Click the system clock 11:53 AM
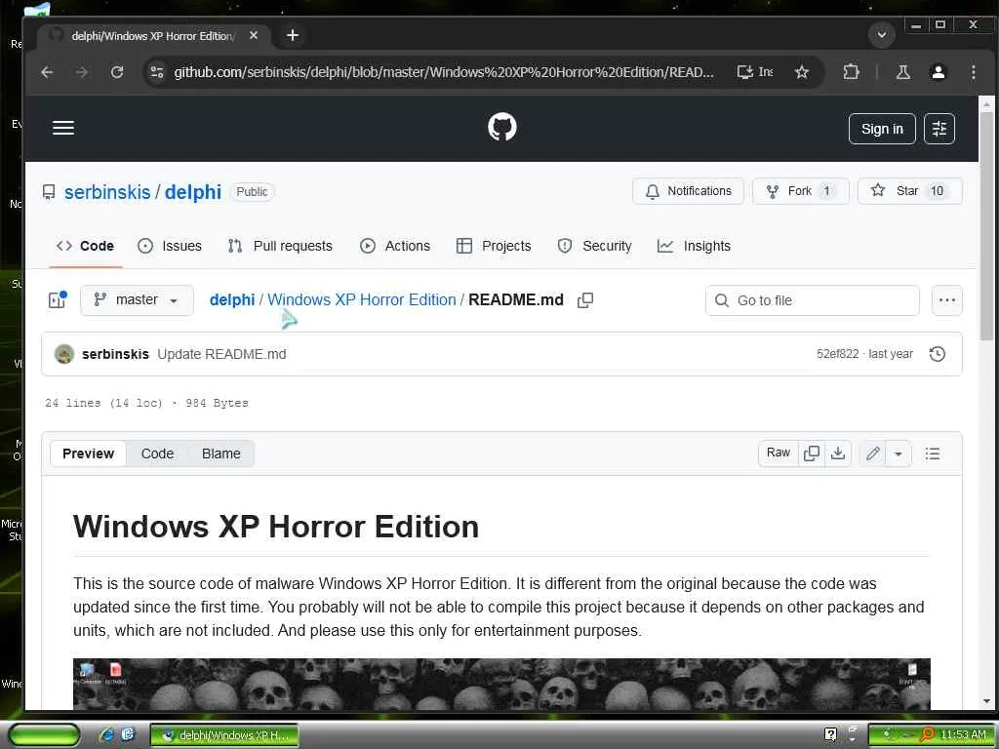This screenshot has height=749, width=999. click(x=963, y=734)
